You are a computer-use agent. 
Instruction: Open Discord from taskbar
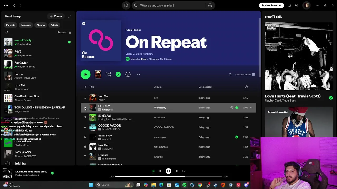coord(246,185)
